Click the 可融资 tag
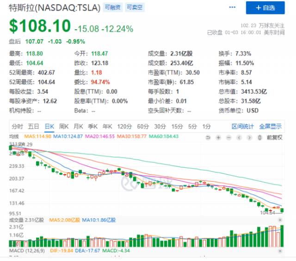 tap(113, 7)
